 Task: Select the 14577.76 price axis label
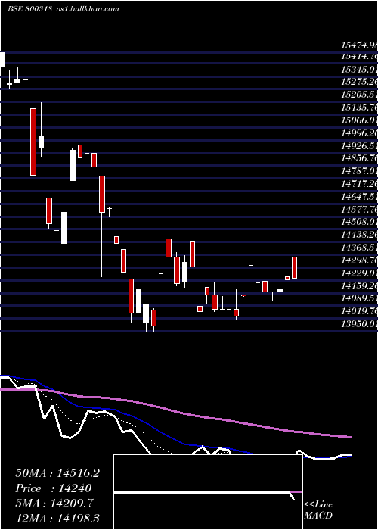(359, 210)
